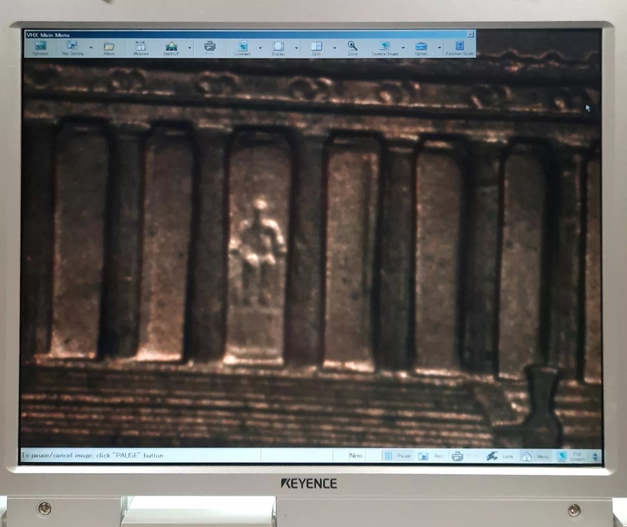This screenshot has height=527, width=627.
Task: Expand the Option dropdown arrow
Action: pyautogui.click(x=439, y=48)
